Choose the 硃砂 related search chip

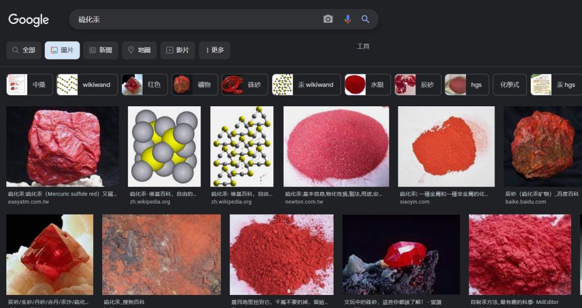[244, 85]
